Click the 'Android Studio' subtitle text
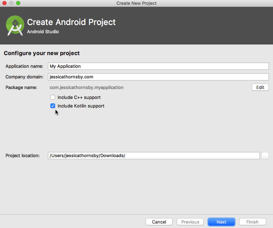273x228 pixels. [x=43, y=32]
